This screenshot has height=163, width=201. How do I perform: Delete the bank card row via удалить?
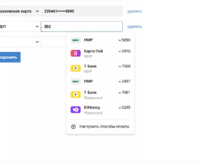135,11
